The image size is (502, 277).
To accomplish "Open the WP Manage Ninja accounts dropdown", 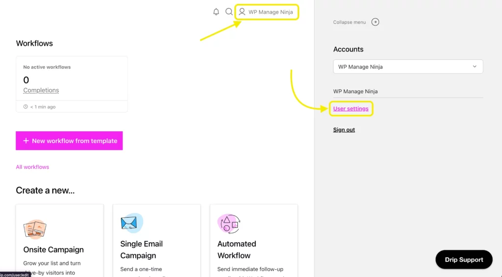I will tap(408, 67).
